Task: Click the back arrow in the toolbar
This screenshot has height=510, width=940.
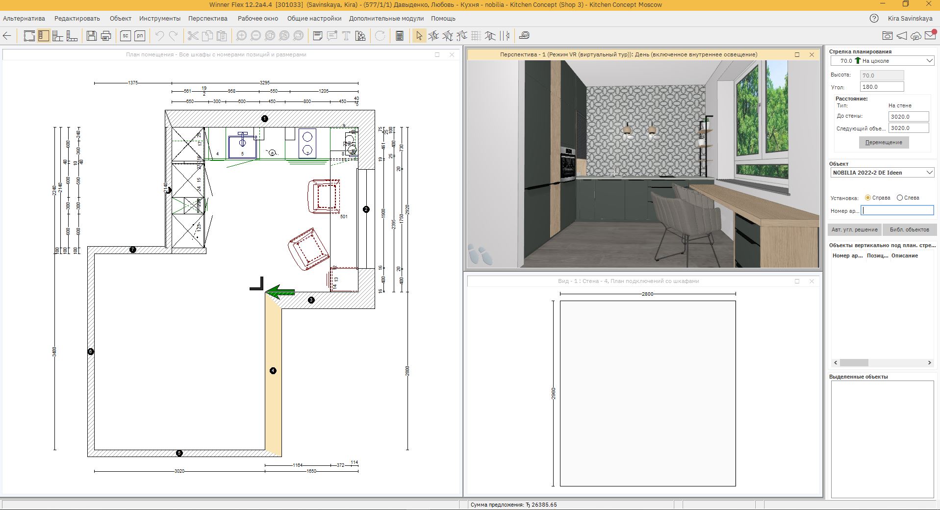Action: 7,36
